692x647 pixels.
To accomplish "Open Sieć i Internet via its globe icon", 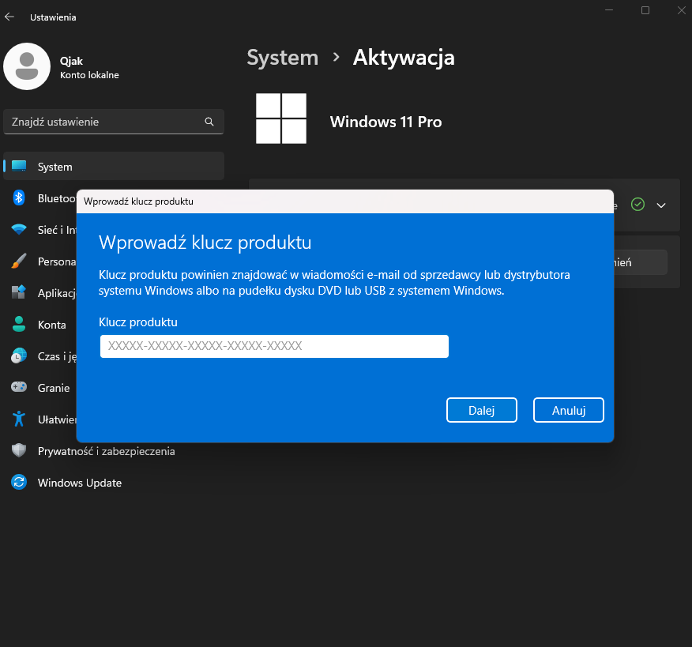I will click(18, 230).
